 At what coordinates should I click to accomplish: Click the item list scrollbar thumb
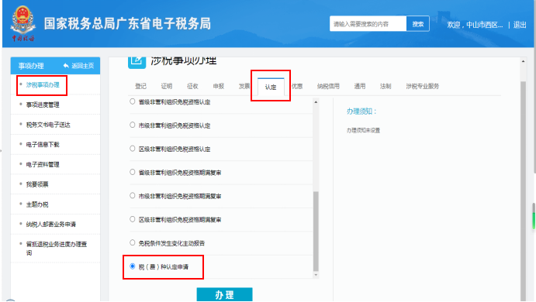point(316,232)
